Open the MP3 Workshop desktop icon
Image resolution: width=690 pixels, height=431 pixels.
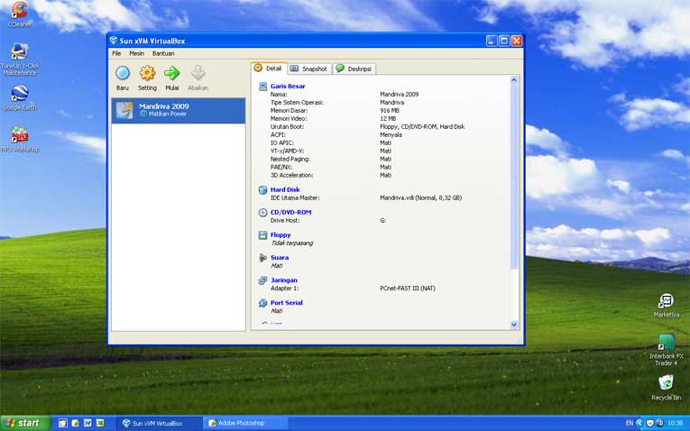click(x=19, y=139)
